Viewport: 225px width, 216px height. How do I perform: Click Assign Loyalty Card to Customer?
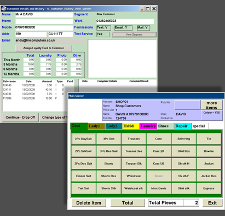[x=44, y=48]
